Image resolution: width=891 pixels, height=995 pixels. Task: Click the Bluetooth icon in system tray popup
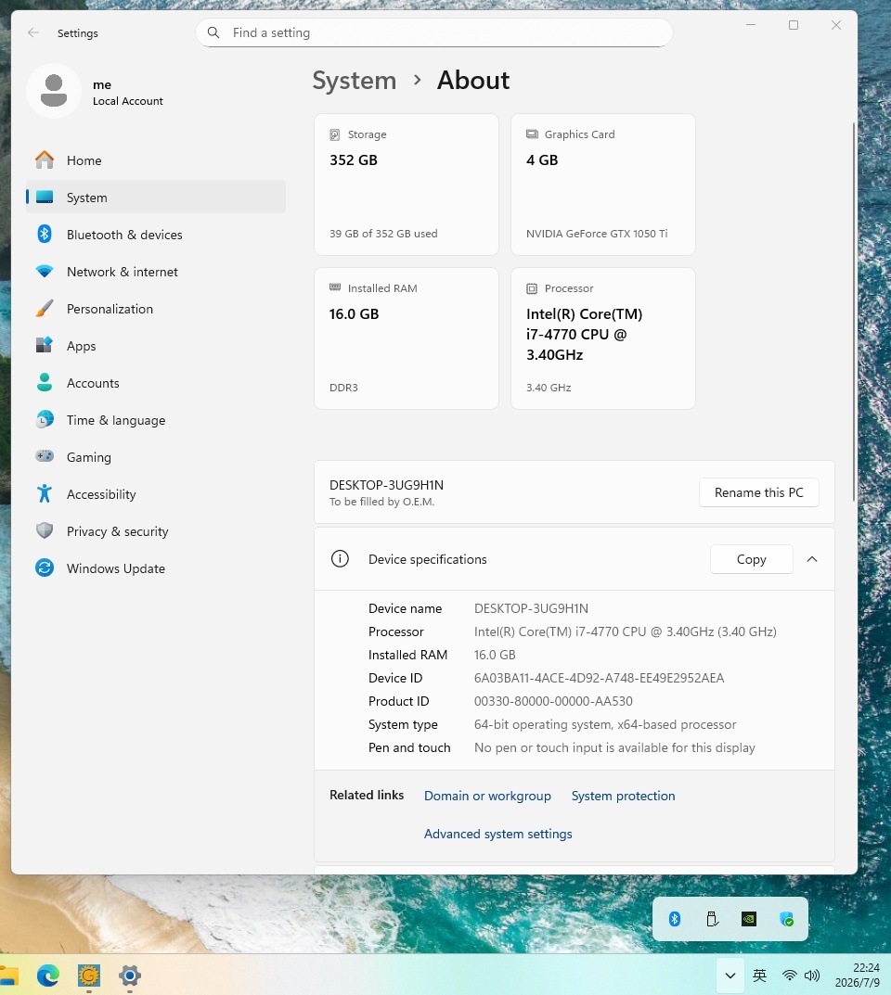pyautogui.click(x=675, y=918)
